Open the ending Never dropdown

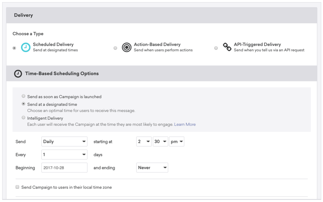tap(152, 168)
